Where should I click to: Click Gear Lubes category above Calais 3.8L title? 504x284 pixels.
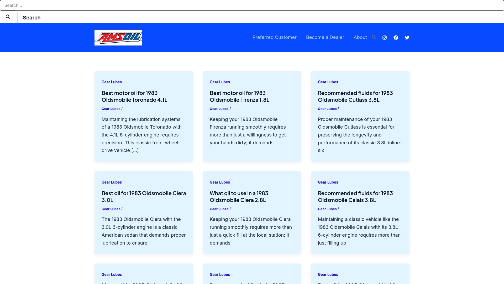(x=328, y=182)
